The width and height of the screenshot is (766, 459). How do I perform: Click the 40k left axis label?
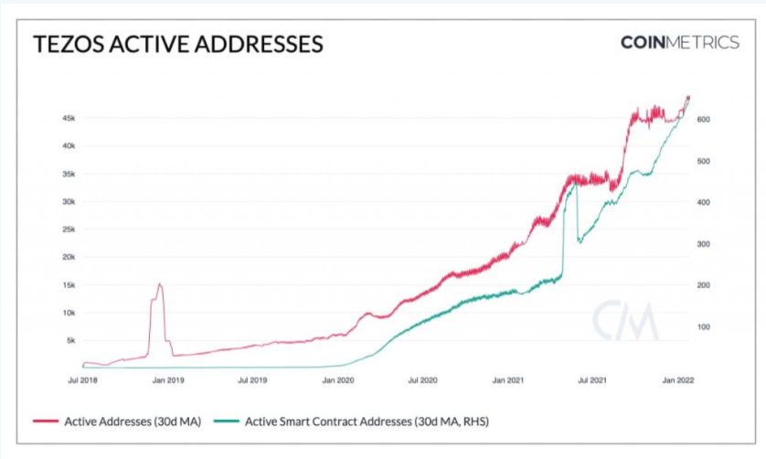69,145
